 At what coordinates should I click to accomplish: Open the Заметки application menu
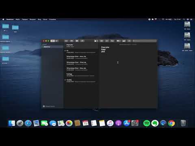[10, 19]
